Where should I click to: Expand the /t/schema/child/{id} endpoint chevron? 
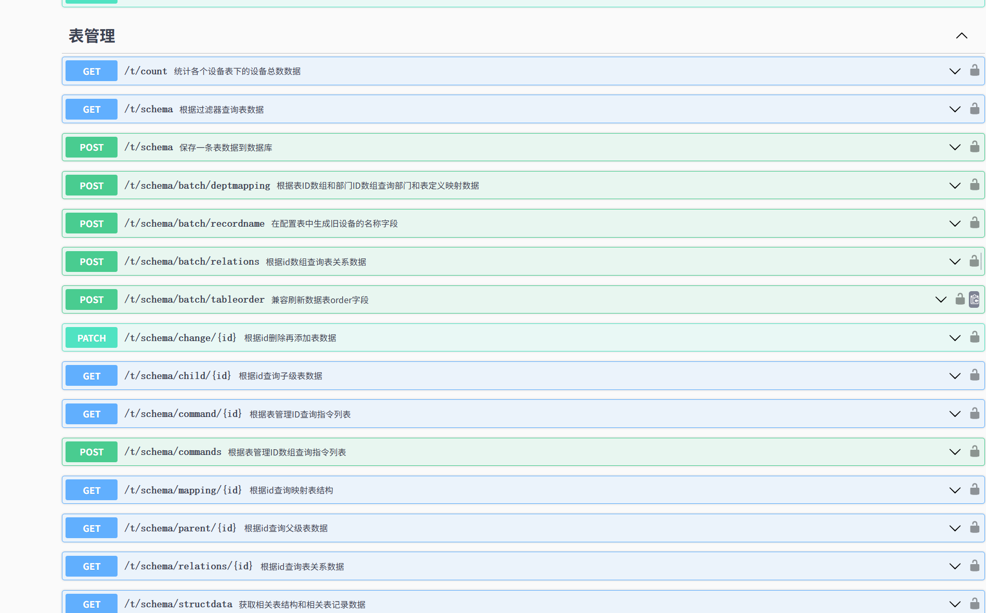(955, 376)
